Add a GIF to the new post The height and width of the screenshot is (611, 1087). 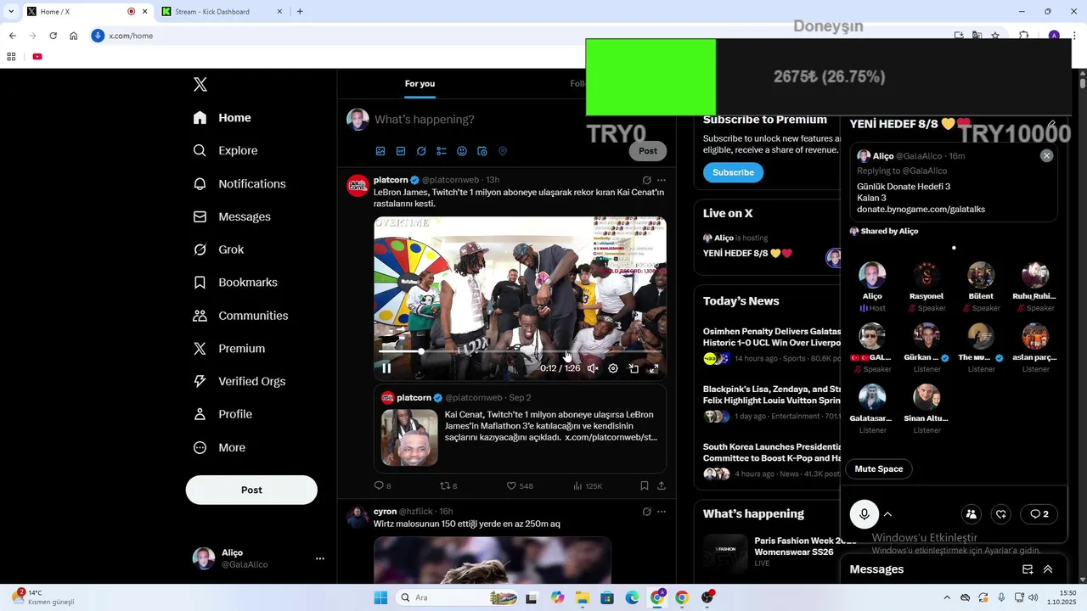click(401, 151)
